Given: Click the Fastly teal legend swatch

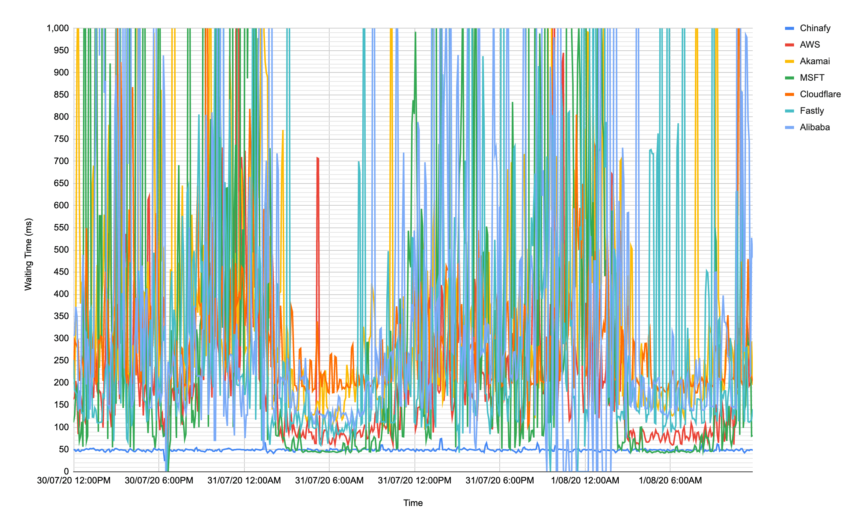Looking at the screenshot, I should [789, 111].
